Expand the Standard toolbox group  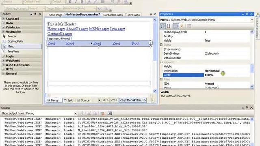pyautogui.click(x=3, y=19)
